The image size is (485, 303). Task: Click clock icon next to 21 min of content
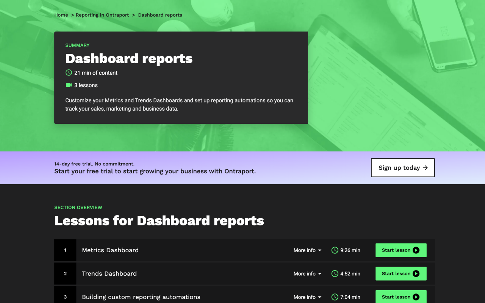click(x=69, y=72)
